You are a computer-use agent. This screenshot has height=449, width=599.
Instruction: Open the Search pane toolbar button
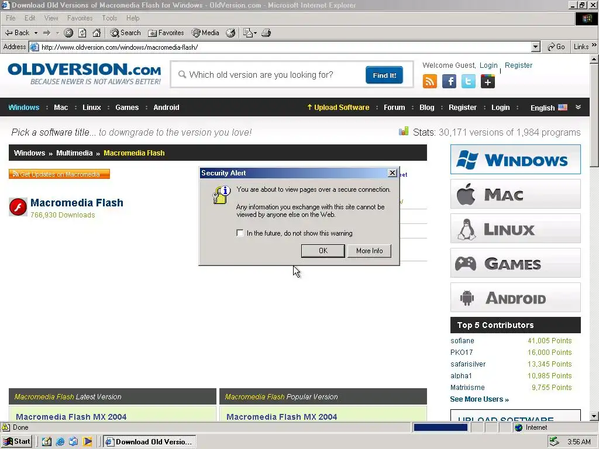[x=125, y=33]
